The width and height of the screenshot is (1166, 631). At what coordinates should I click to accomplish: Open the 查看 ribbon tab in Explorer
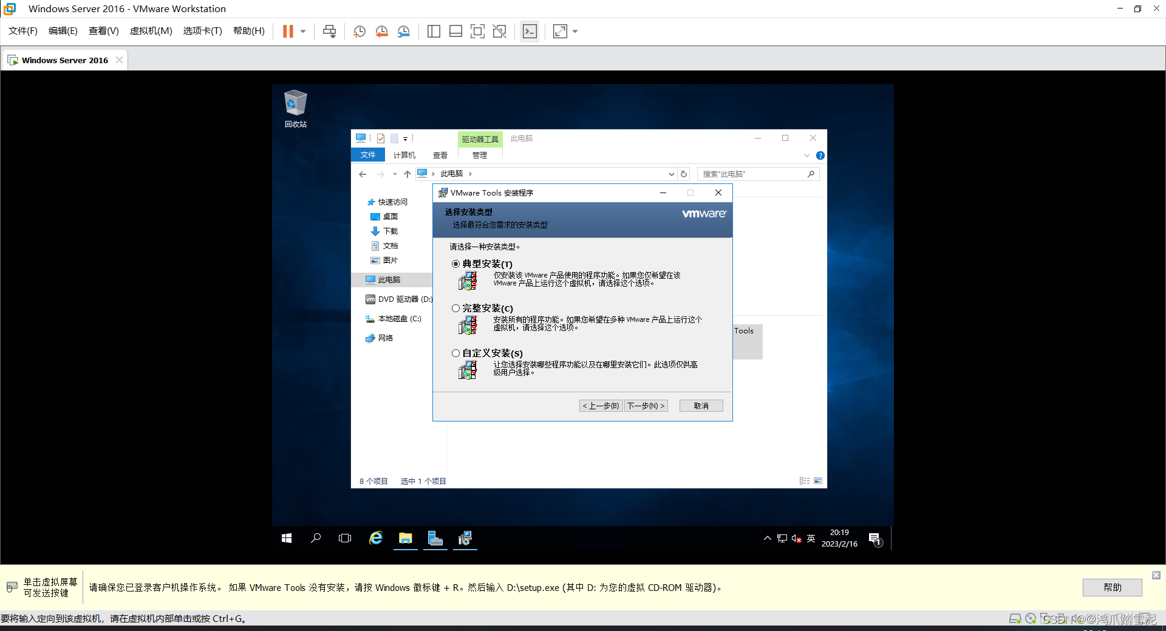click(x=440, y=155)
